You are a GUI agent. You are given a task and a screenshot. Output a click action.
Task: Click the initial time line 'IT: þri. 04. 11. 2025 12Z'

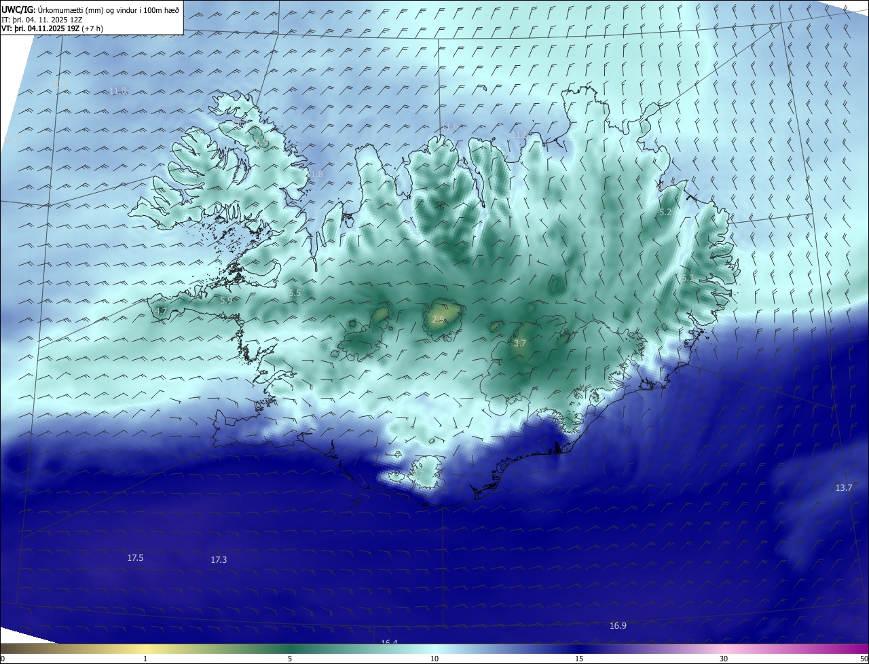point(42,19)
